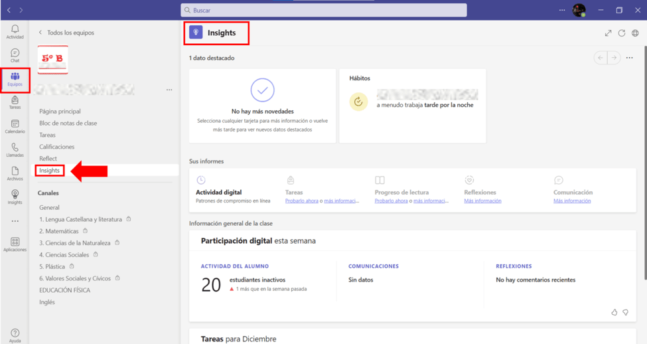This screenshot has width=647, height=344.
Task: Click más información link under Tareas report
Action: point(342,201)
